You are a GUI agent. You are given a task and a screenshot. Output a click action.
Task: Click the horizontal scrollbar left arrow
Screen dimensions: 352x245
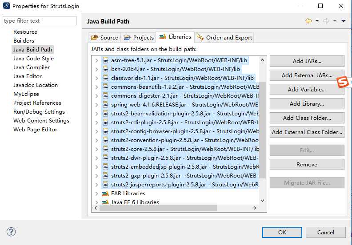(x=96, y=208)
